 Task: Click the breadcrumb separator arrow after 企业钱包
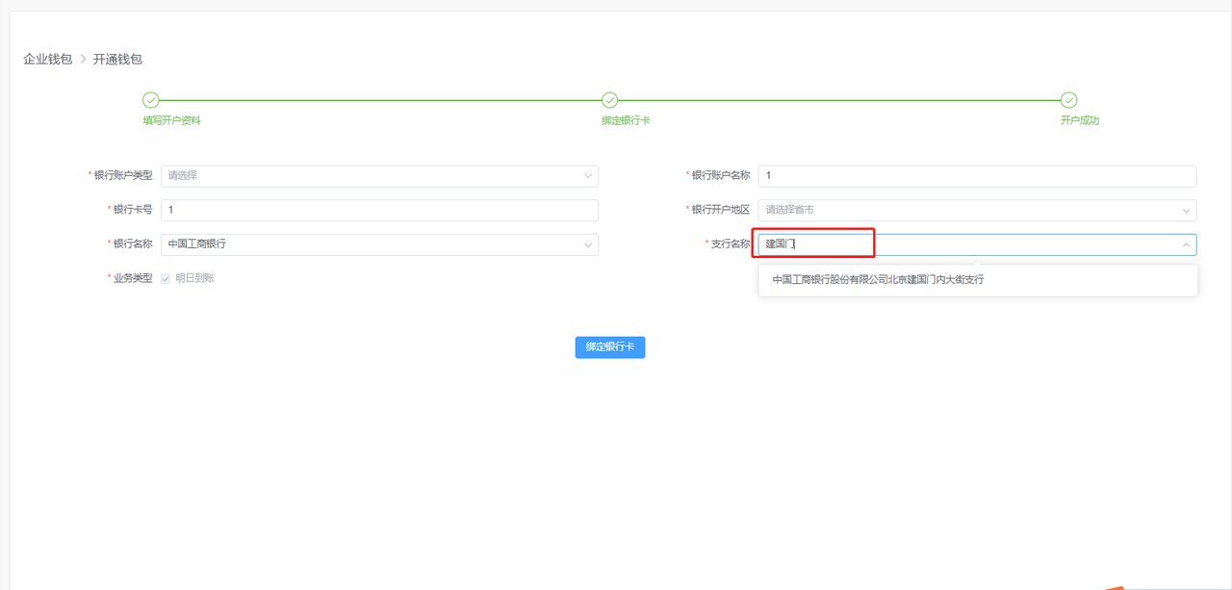(x=83, y=60)
